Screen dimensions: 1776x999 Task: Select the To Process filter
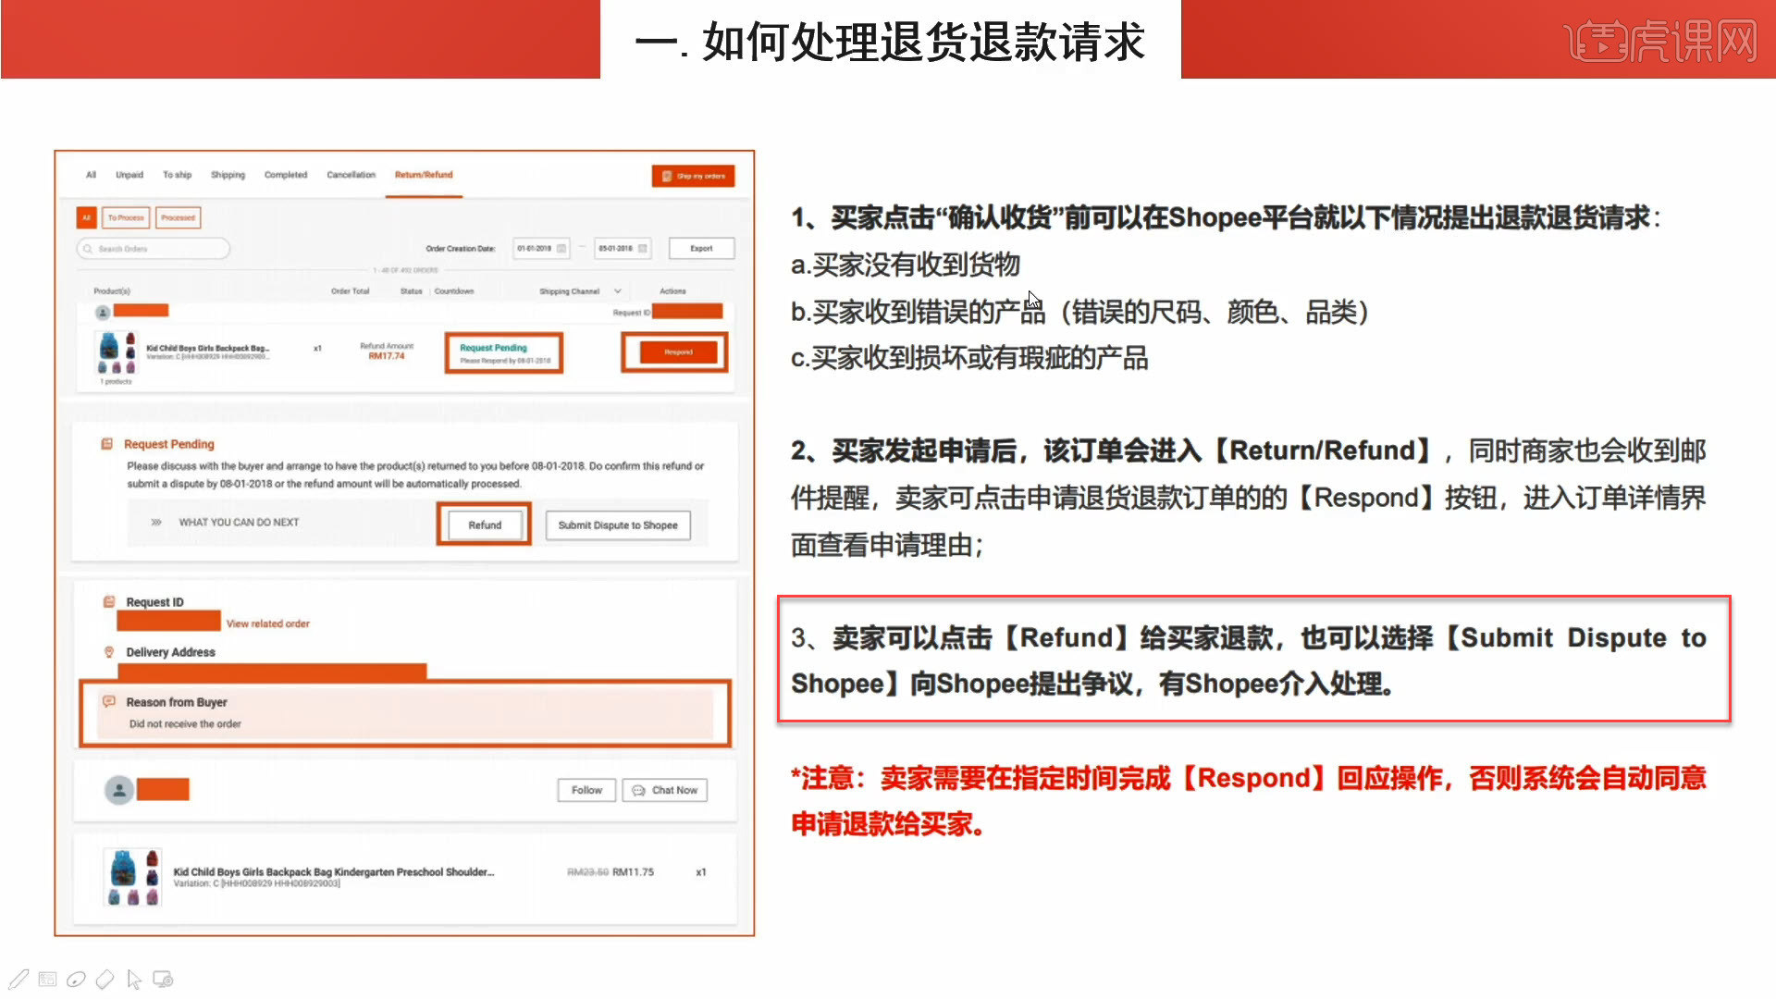click(125, 217)
